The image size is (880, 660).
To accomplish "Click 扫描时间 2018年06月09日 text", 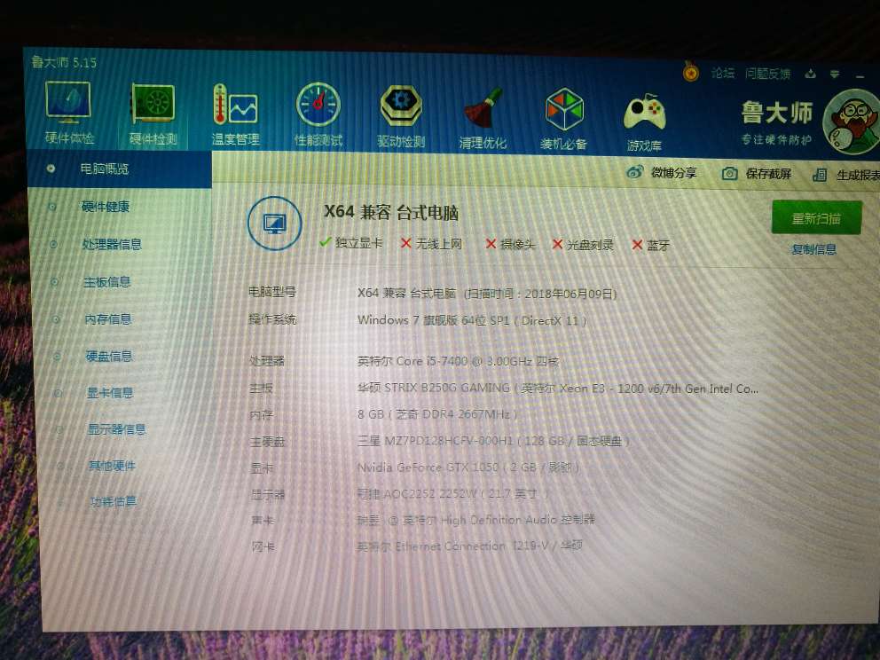I will (540, 294).
